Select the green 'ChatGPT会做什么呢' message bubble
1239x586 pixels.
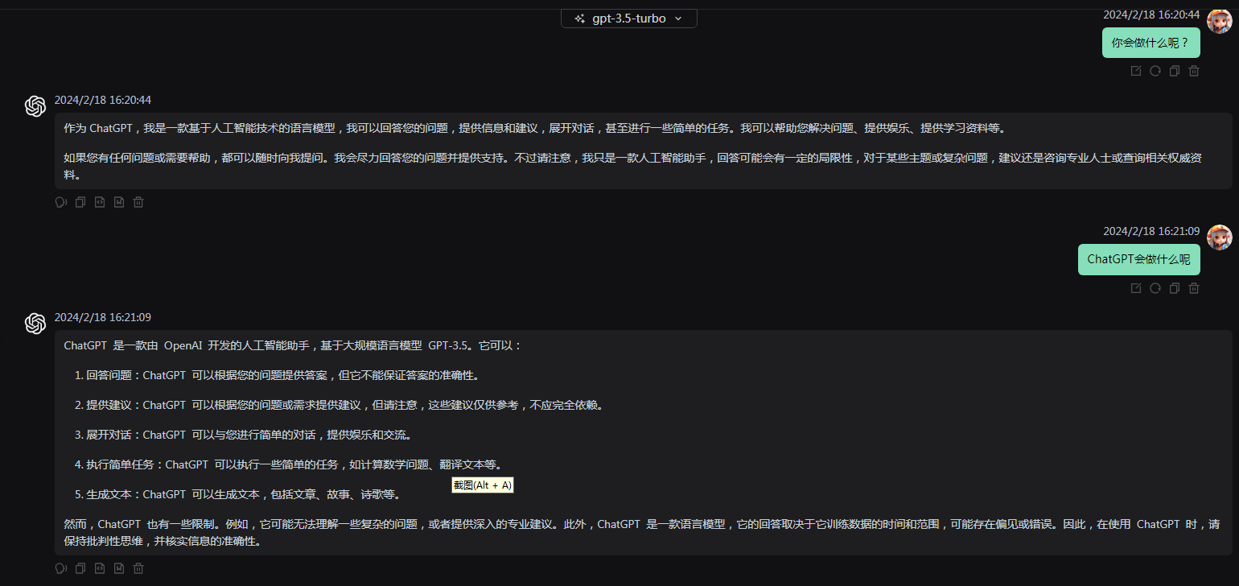tap(1138, 259)
